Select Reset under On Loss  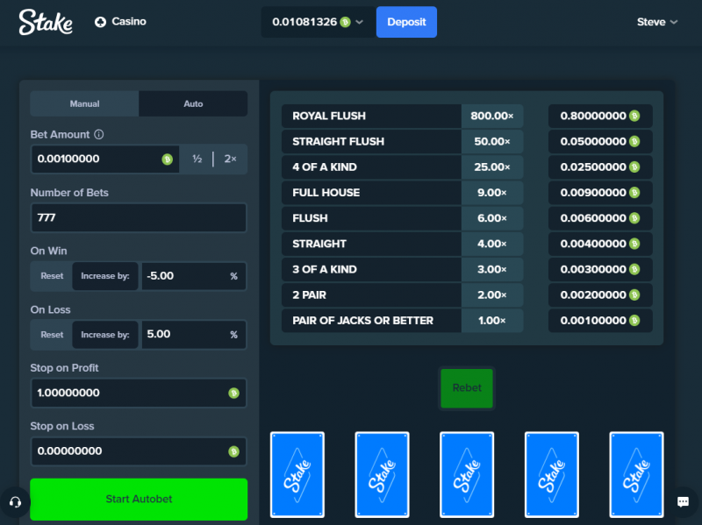[52, 335]
